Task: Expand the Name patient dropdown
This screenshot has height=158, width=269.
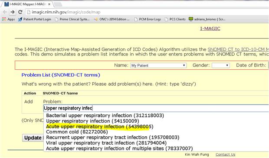Action: 158,65
